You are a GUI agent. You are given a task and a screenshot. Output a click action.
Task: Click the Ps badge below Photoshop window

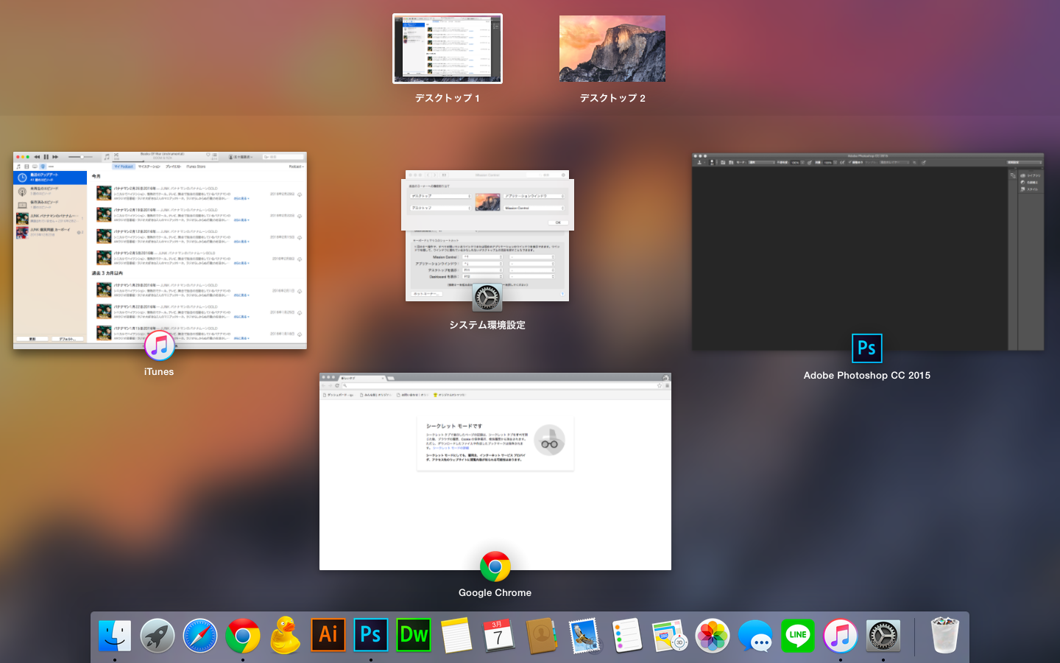(x=867, y=348)
